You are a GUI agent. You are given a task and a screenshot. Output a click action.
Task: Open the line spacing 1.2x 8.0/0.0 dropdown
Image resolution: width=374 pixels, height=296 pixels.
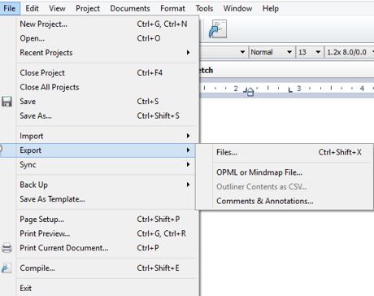tap(350, 52)
